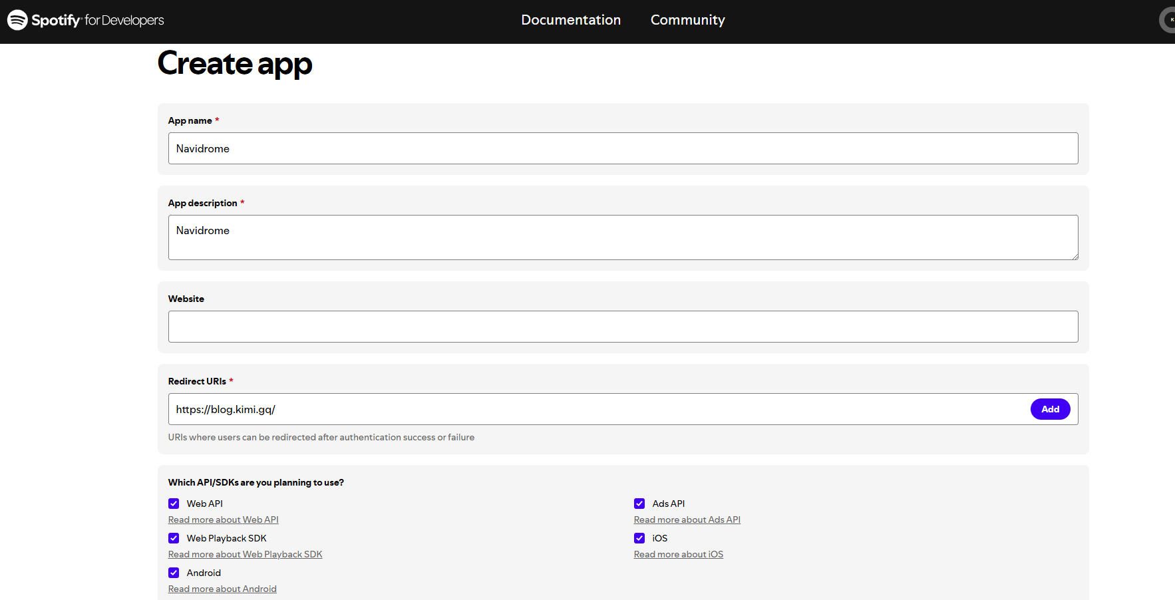Toggle the iOS checkbox
This screenshot has height=600, width=1175.
[639, 538]
